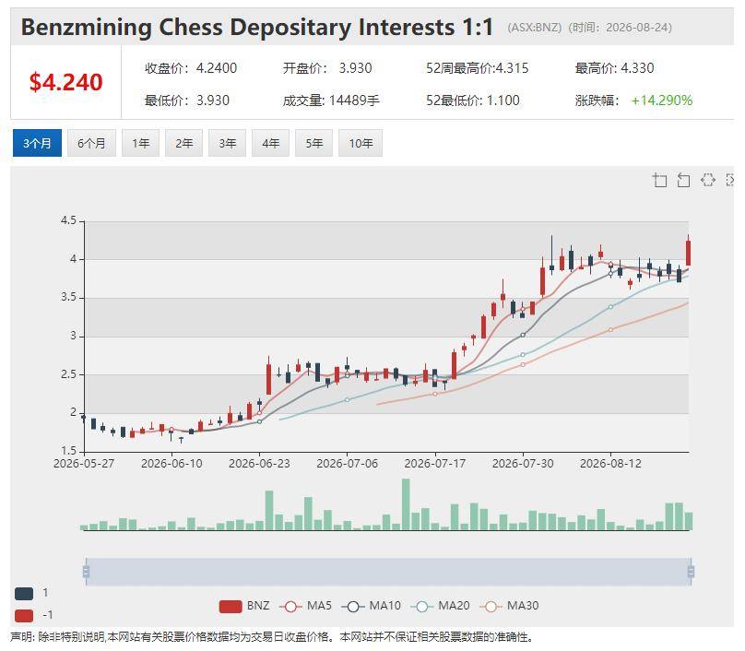Click the 最低价: 3.930 value
The height and width of the screenshot is (651, 745).
(x=187, y=101)
